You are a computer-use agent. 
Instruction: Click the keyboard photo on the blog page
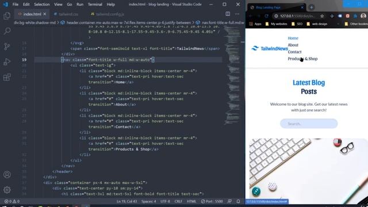pos(309,171)
